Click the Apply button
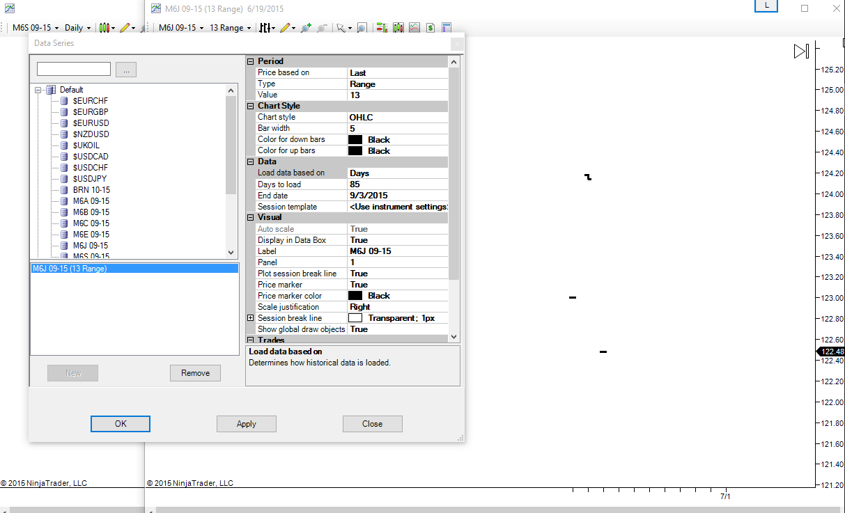 pyautogui.click(x=247, y=424)
